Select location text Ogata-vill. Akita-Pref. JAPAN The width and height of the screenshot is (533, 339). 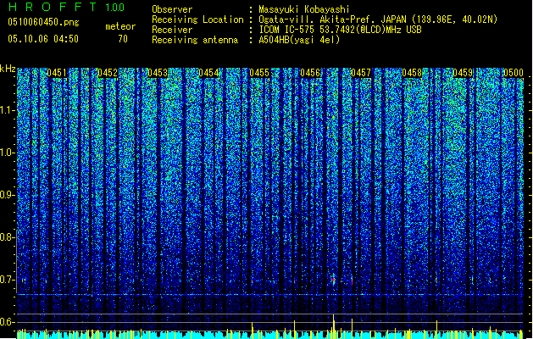click(332, 19)
